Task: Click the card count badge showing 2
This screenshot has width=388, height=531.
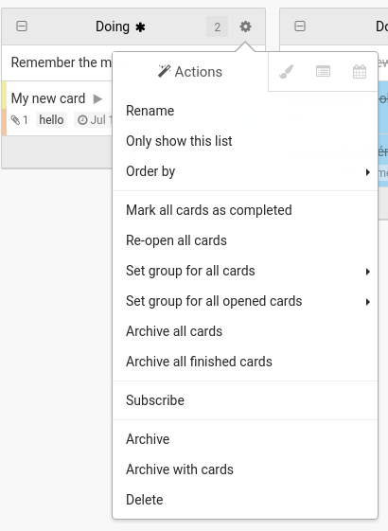Action: click(x=217, y=27)
